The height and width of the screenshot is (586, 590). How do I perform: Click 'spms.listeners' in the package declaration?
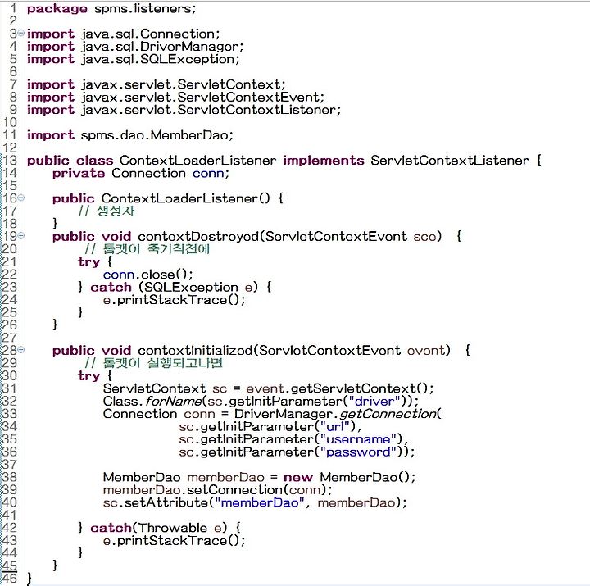pos(143,9)
